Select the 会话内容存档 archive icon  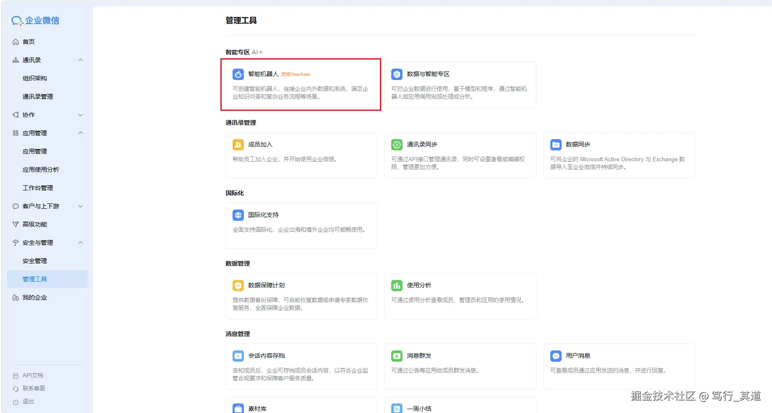[238, 356]
